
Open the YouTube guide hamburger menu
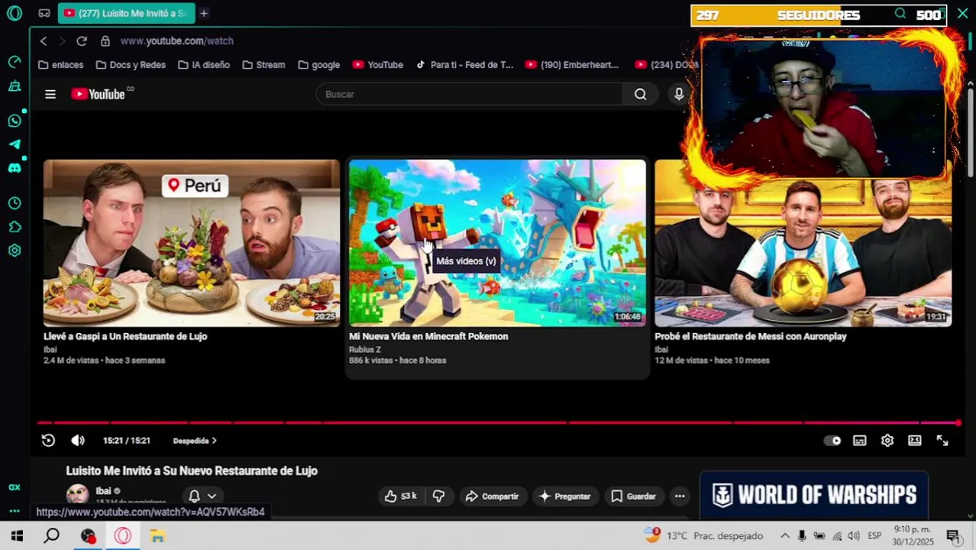click(50, 94)
